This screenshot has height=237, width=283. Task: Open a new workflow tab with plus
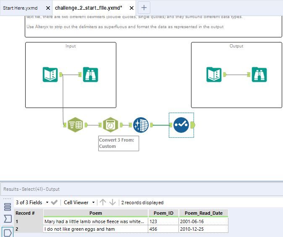click(144, 8)
